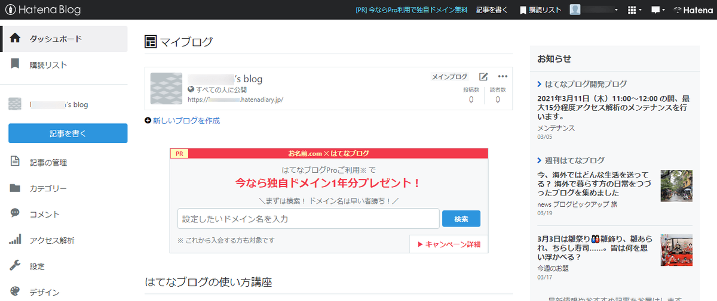Click the Hatena Blog logo
The width and height of the screenshot is (717, 301).
point(42,10)
